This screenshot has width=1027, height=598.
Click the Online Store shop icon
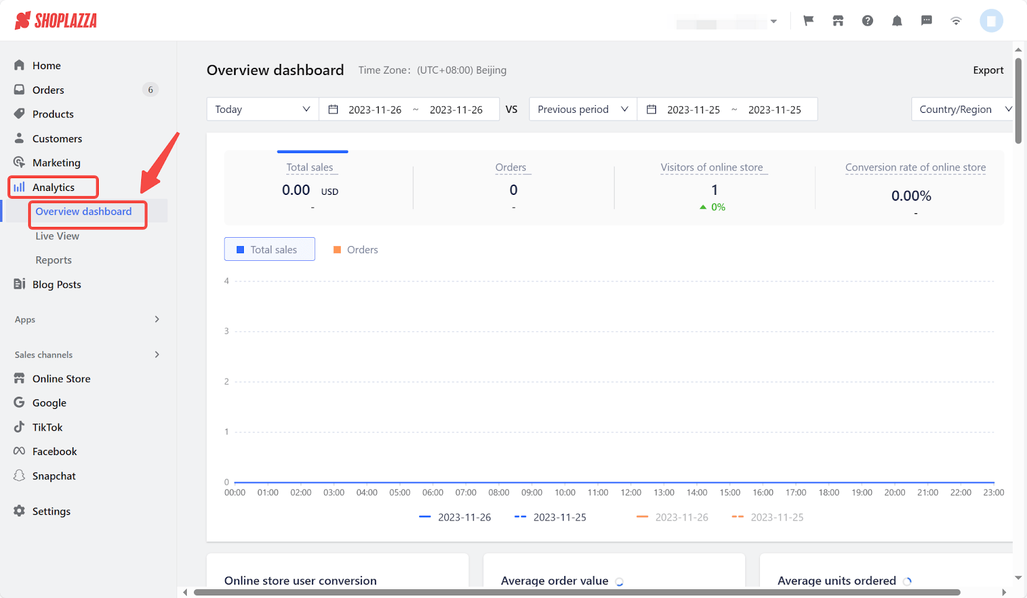tap(19, 379)
